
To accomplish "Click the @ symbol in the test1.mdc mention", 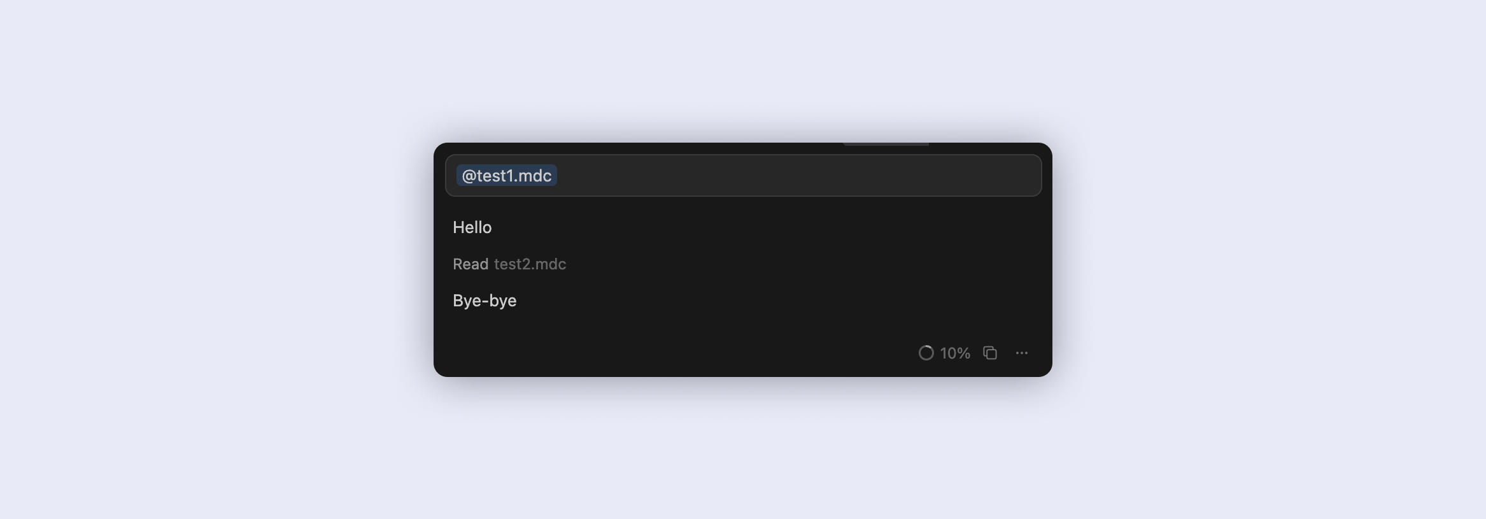I will coord(469,176).
